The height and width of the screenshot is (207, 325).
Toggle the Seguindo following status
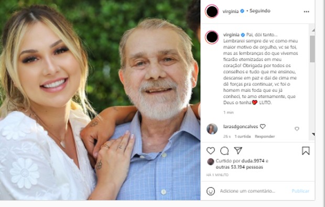click(x=259, y=11)
